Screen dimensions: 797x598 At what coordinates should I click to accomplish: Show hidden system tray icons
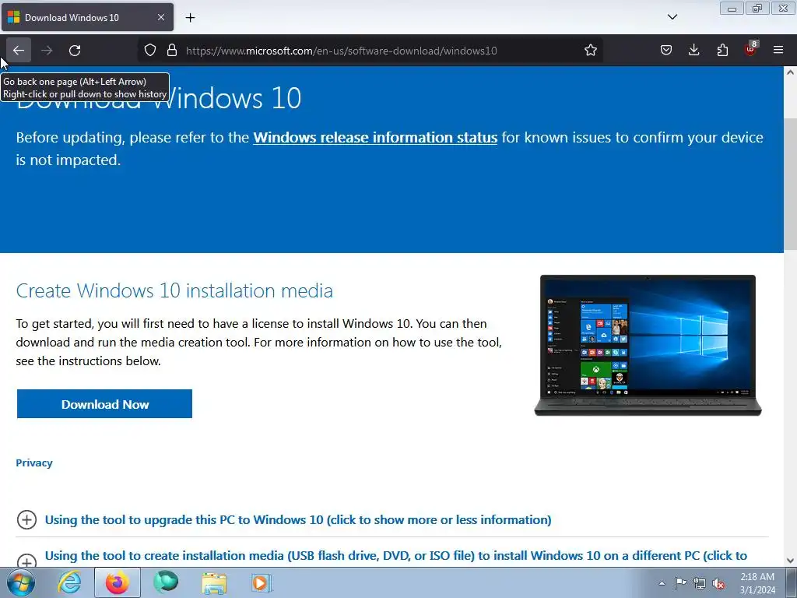662,583
